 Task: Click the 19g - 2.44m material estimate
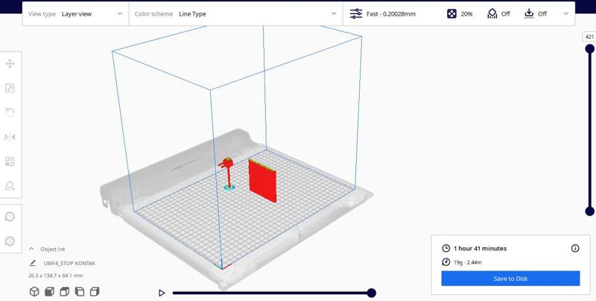pyautogui.click(x=468, y=262)
